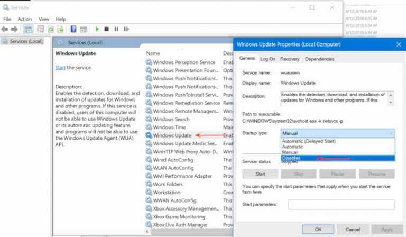Select the Windows PushToInstall Servi... icon
Screen dimensions: 406x237
(149, 95)
